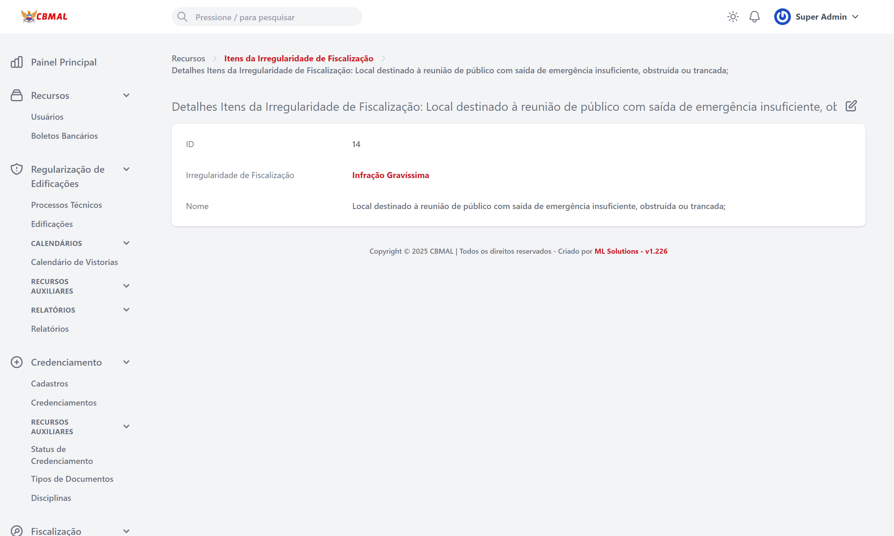
Task: Click the edit pencil icon beside title
Action: [x=851, y=106]
